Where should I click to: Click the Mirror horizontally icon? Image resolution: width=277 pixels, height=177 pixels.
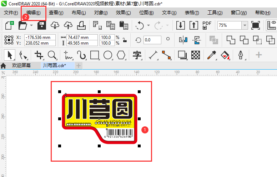click(x=183, y=40)
